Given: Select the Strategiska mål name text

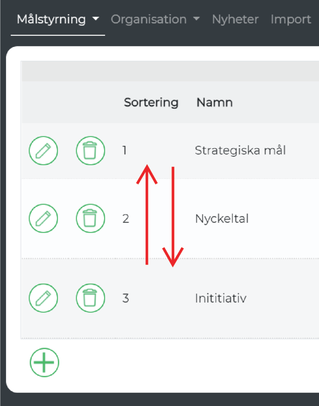Looking at the screenshot, I should click(240, 150).
